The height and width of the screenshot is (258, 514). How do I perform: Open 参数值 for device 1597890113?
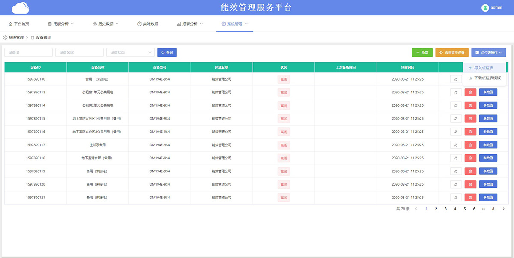point(488,92)
